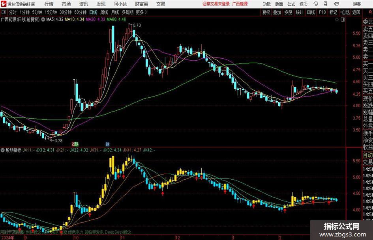Switch to the 30分钟 period tab

[x=66, y=12]
